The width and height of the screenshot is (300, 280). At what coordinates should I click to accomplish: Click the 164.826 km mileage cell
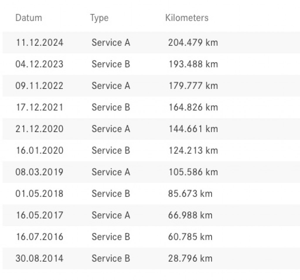[x=193, y=107]
